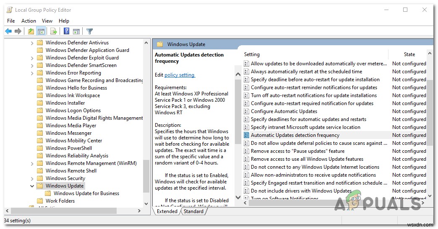Switch to the Extended tab

point(167,211)
